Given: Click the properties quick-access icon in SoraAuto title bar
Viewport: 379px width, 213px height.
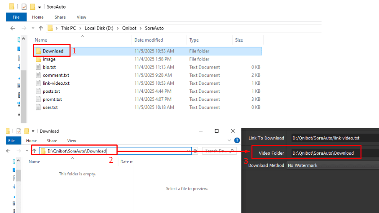Looking at the screenshot, I should [x=24, y=7].
